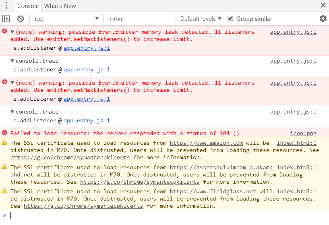Open symantecpkicerts link in akamaihd warning
The width and height of the screenshot is (329, 225).
pyautogui.click(x=140, y=182)
